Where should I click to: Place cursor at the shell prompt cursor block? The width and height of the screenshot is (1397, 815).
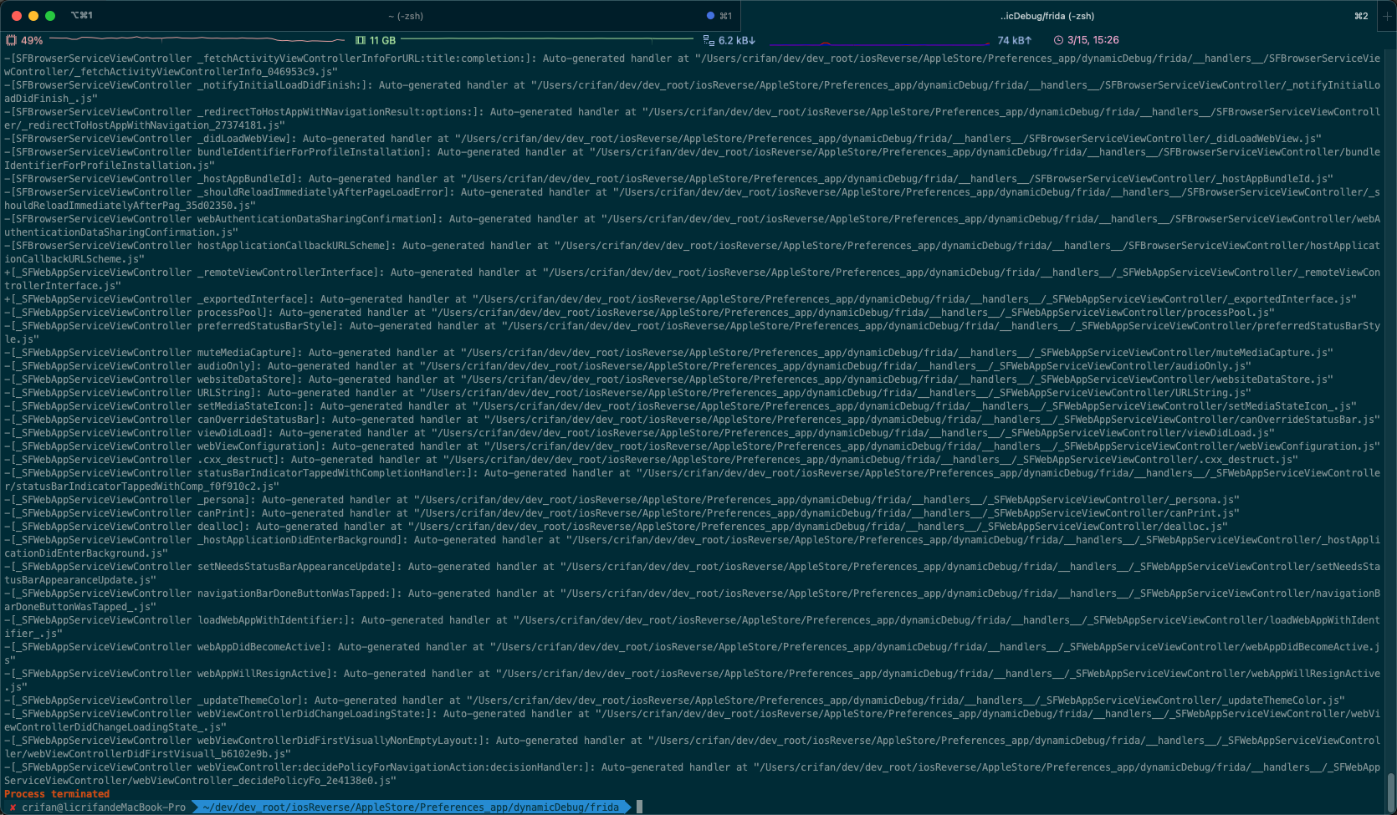[x=640, y=807]
